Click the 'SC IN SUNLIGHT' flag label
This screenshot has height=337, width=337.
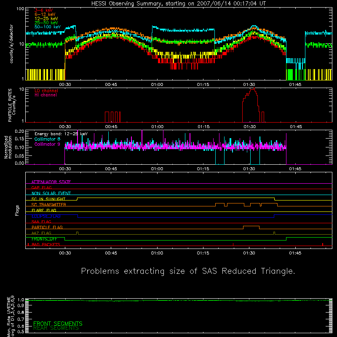48,199
